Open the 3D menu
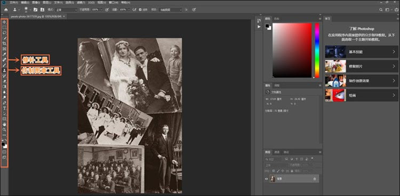 click(91, 3)
